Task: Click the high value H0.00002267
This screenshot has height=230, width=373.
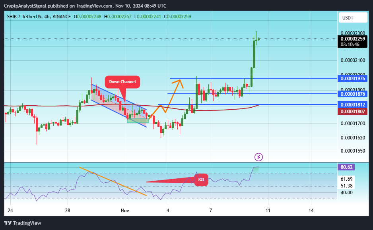Action: tap(118, 17)
